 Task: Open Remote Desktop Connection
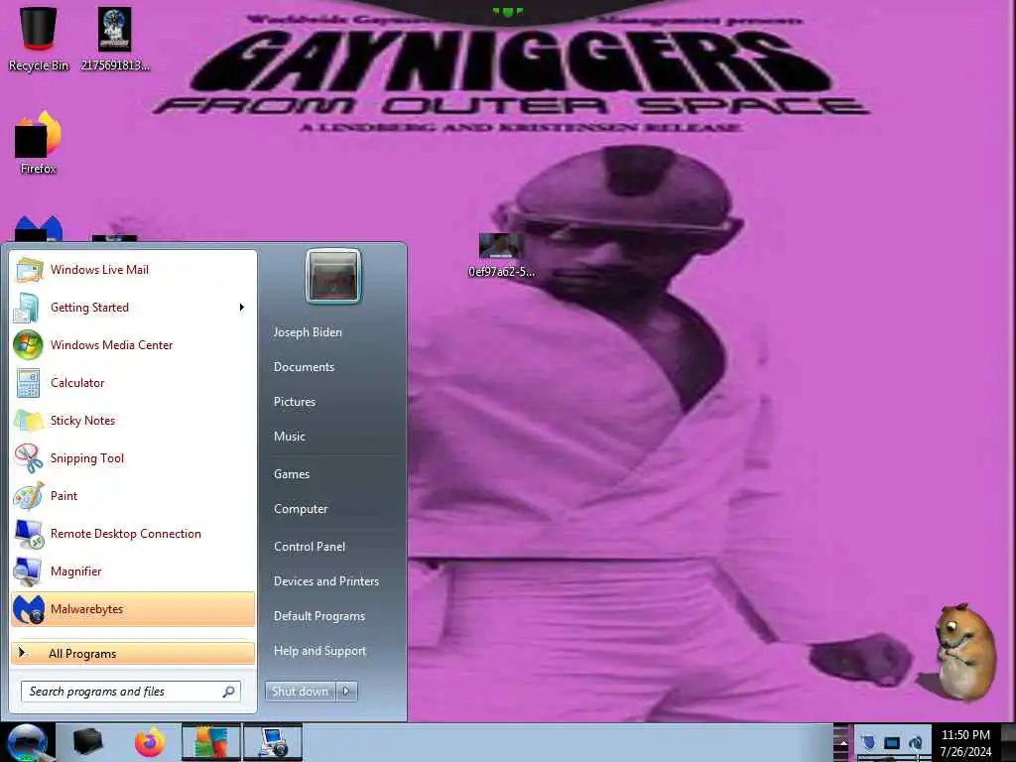click(x=133, y=533)
